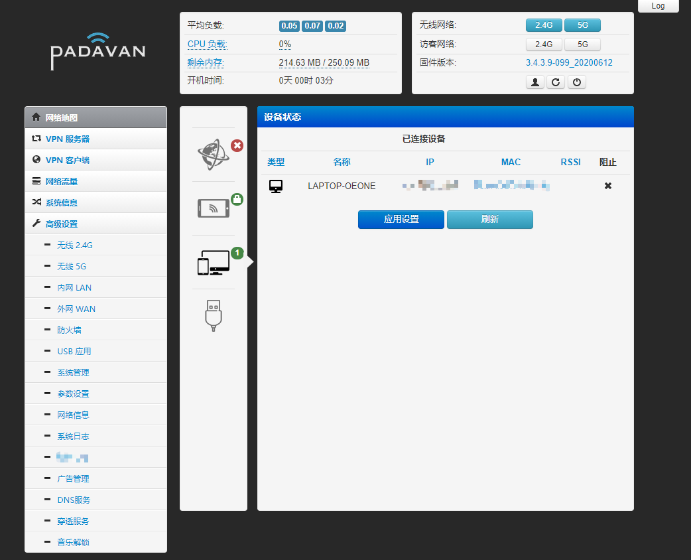The image size is (691, 560).
Task: Click the 0.02 load average badge
Action: coord(336,26)
